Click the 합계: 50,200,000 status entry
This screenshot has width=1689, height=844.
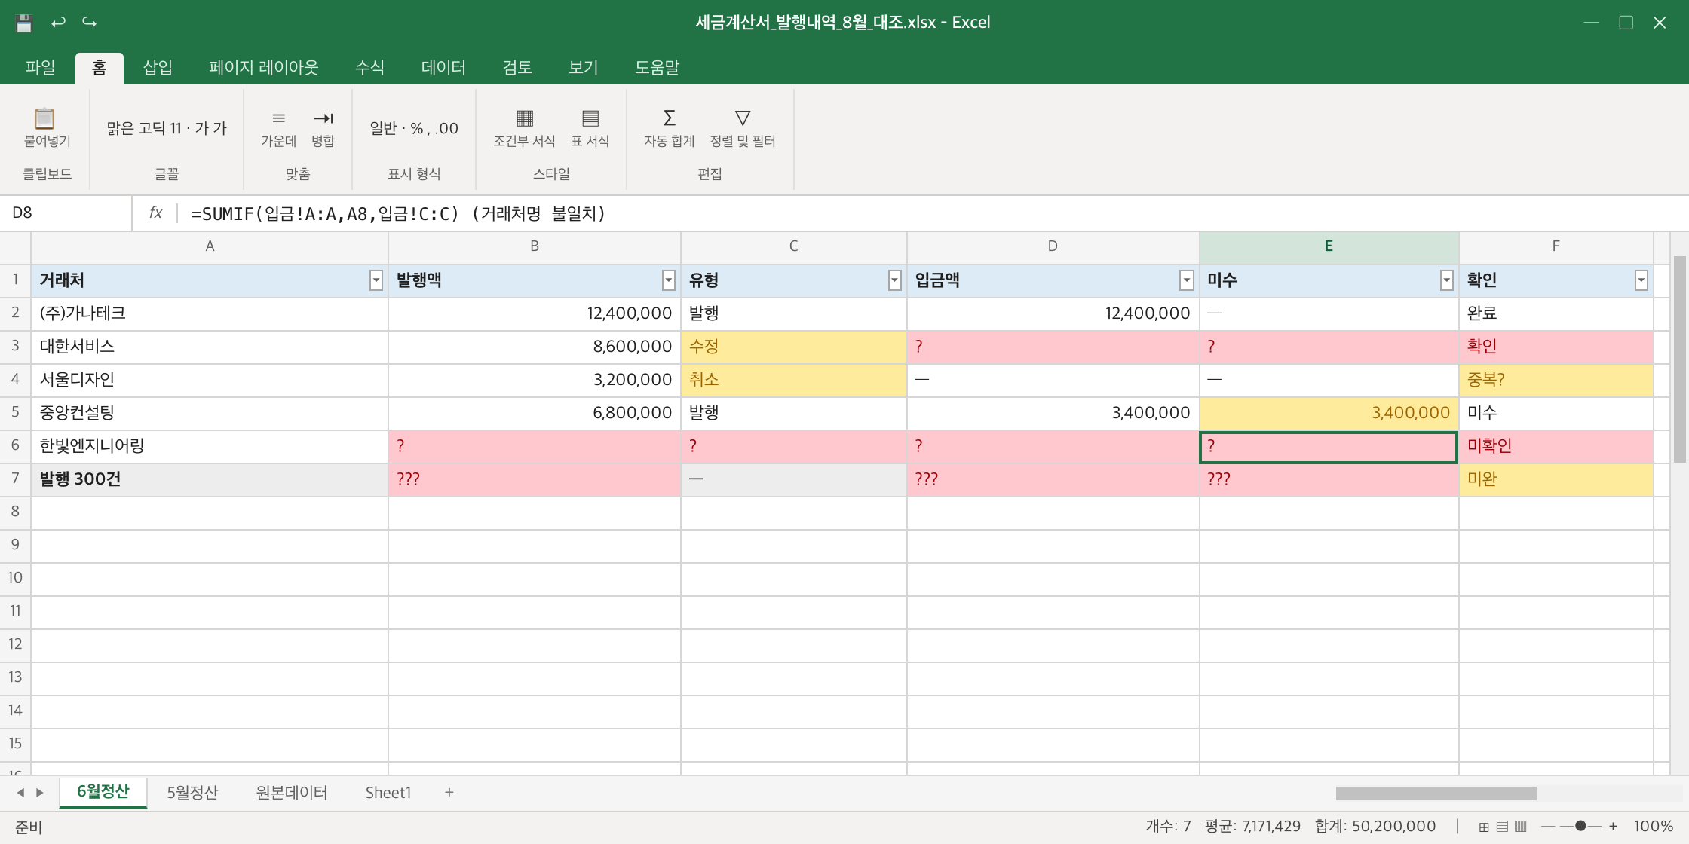coord(1375,827)
